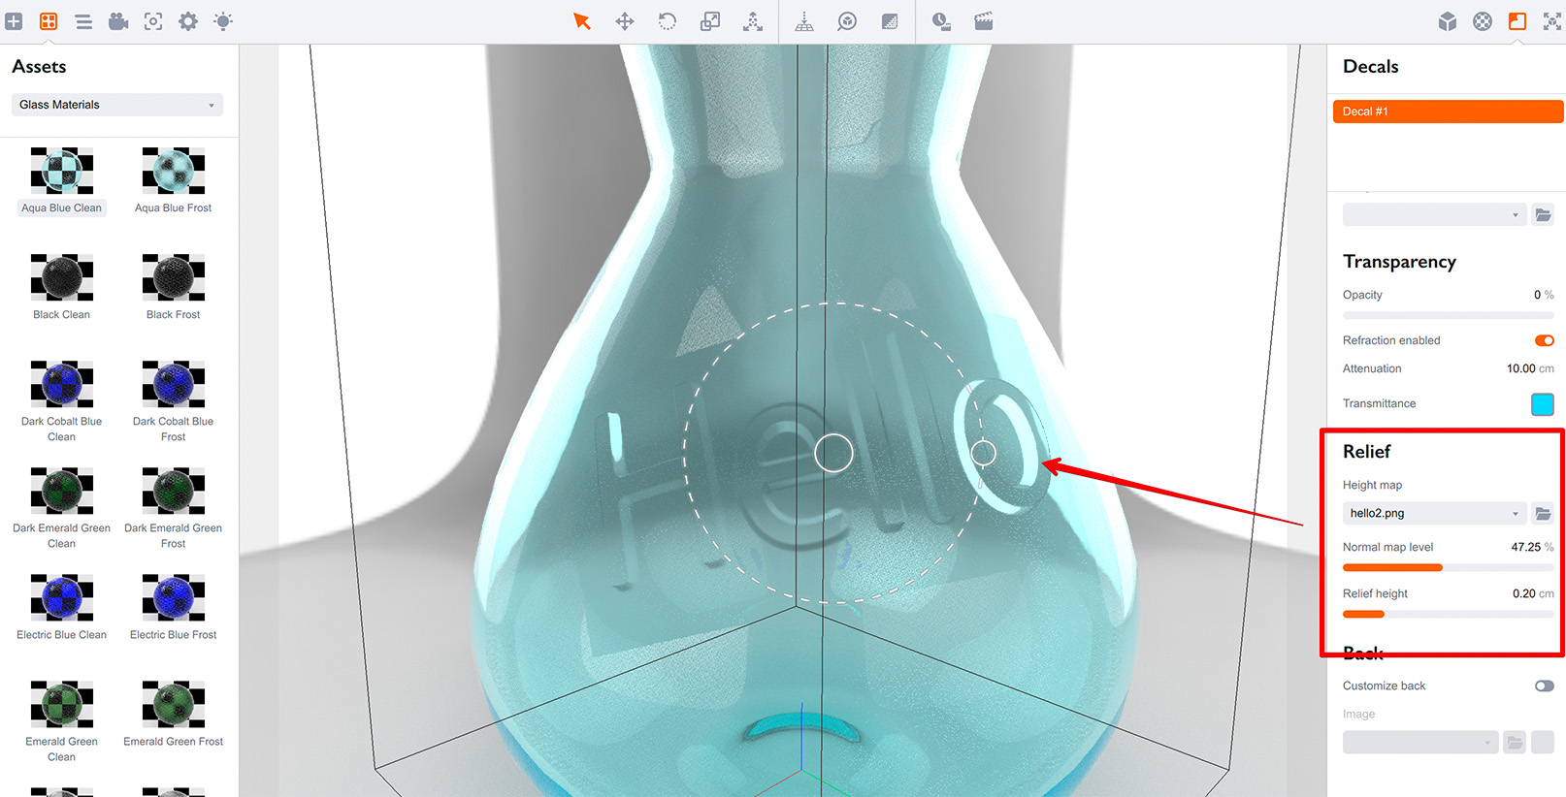Activate the move tool in toolbar
Image resolution: width=1566 pixels, height=797 pixels.
625,21
